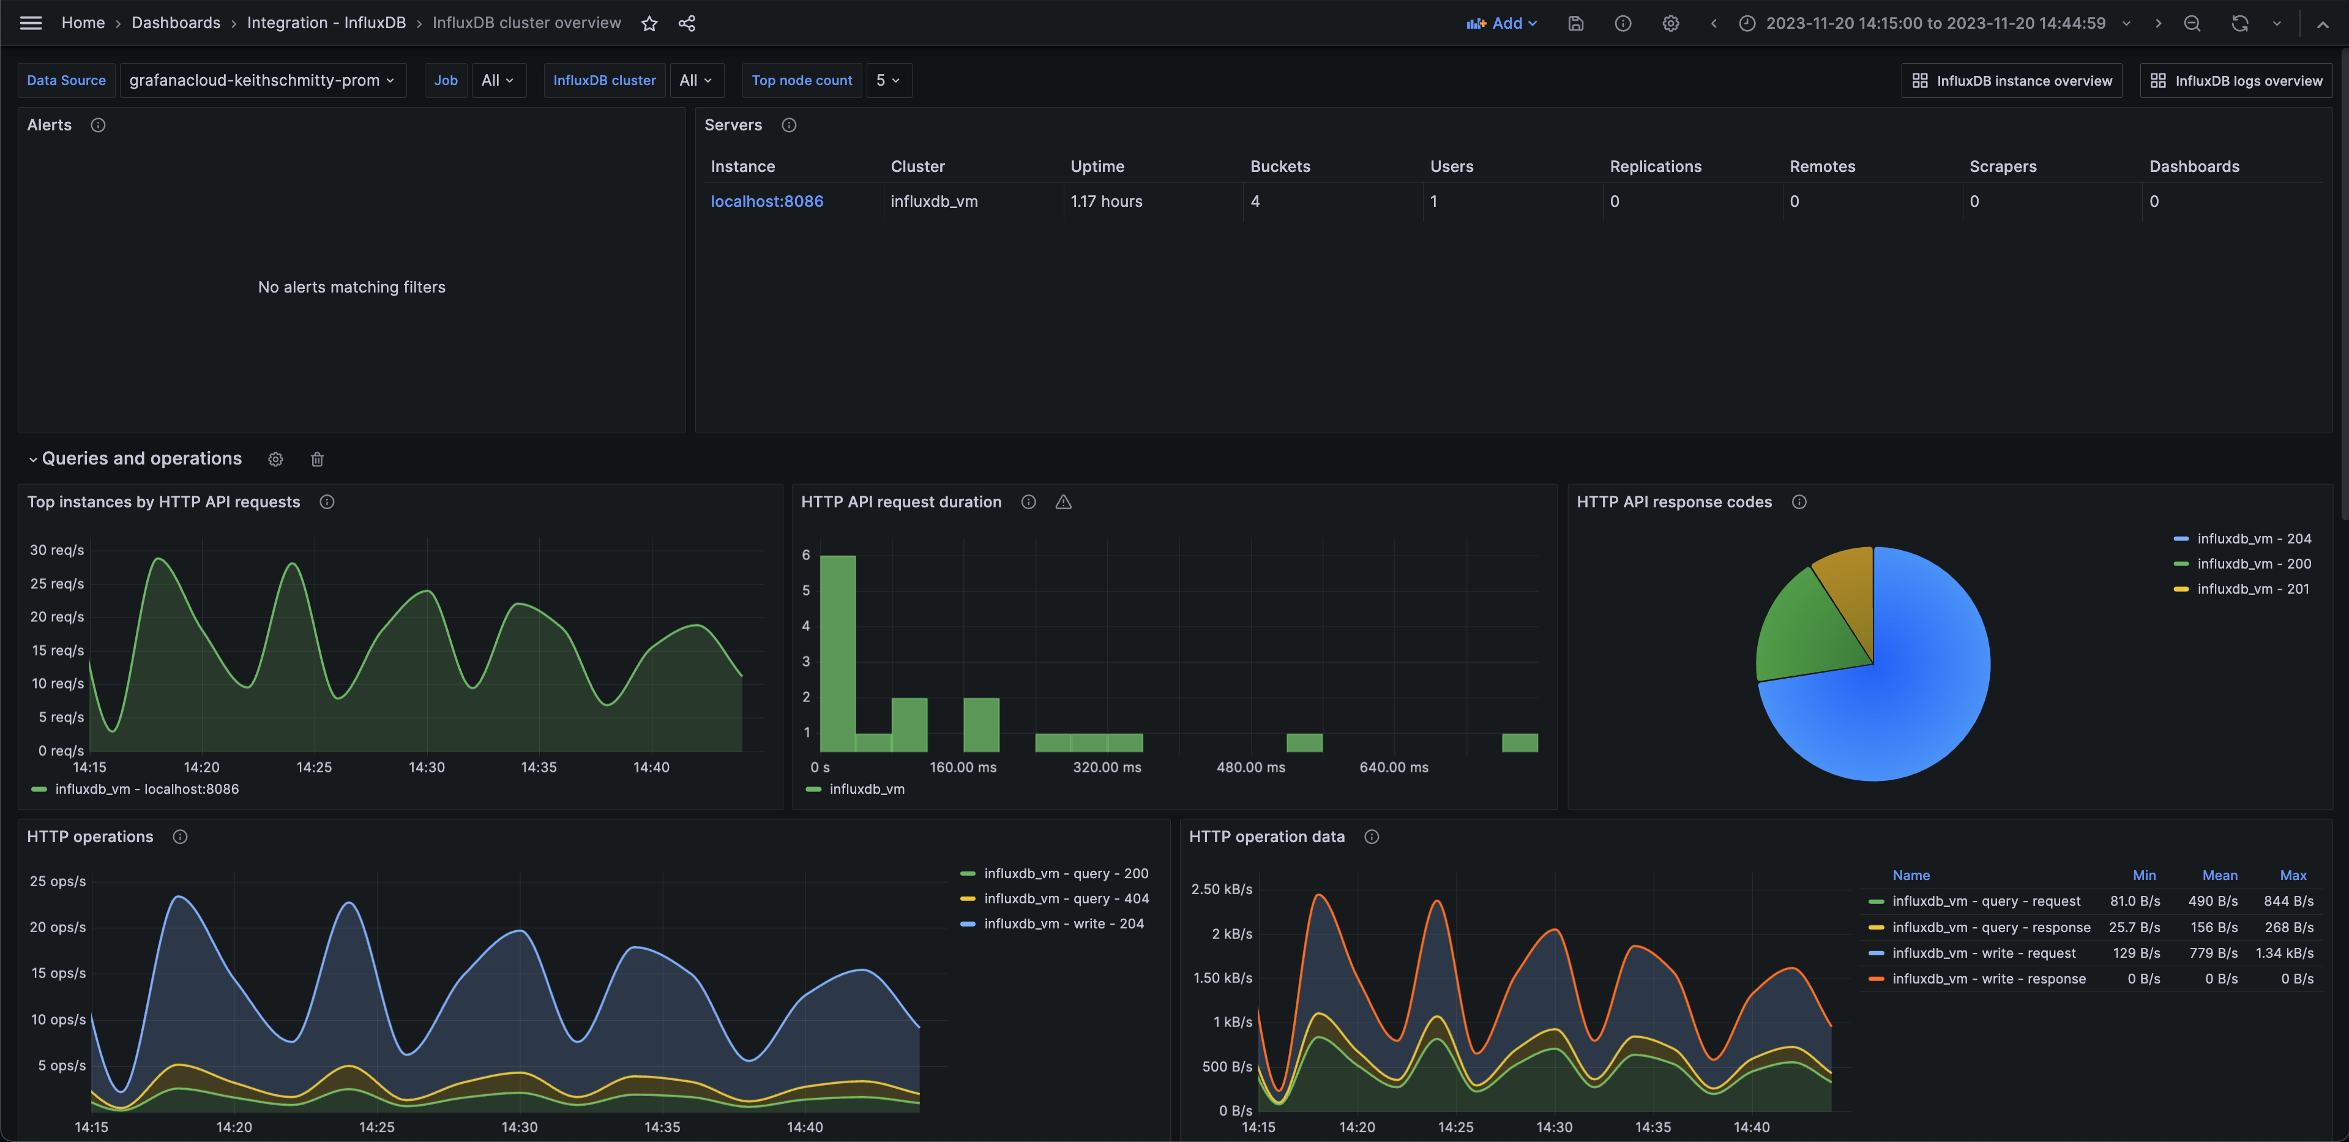The height and width of the screenshot is (1142, 2349).
Task: Mark dashboard as favorite with star icon
Action: [x=648, y=23]
